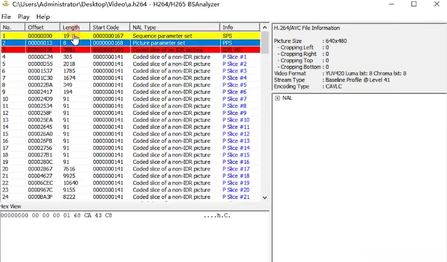447x262 pixels.
Task: Sort by the No. column header
Action: click(x=13, y=27)
